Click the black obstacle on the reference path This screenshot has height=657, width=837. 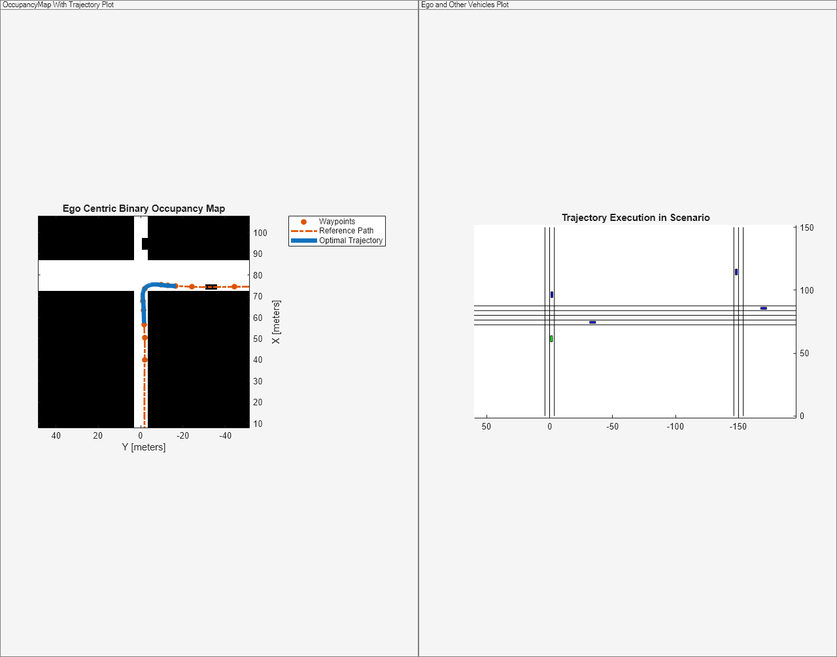211,287
